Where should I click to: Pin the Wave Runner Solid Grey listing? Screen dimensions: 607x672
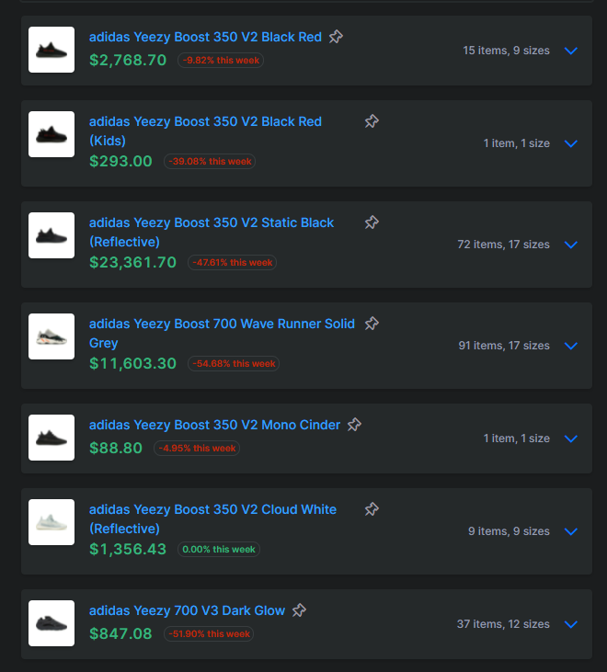tap(372, 324)
